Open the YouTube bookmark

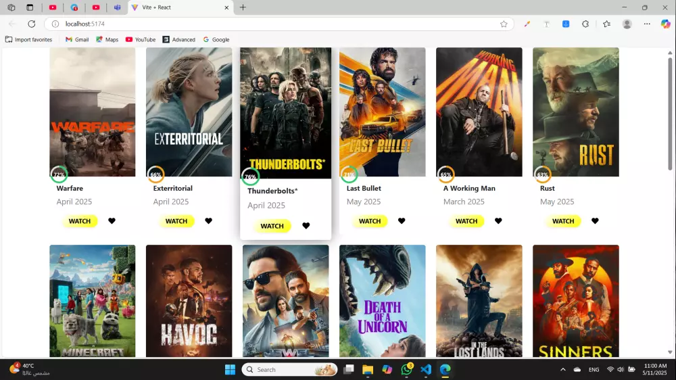141,40
